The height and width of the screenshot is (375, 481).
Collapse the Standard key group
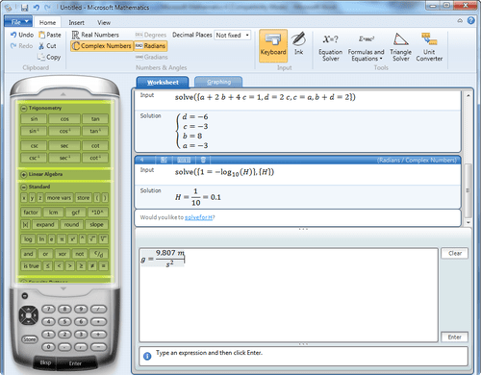24,187
